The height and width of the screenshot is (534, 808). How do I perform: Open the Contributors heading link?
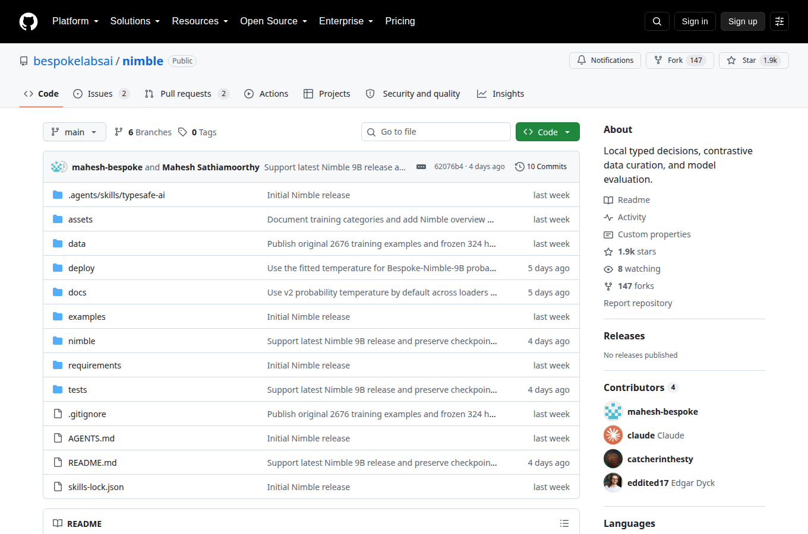click(x=640, y=387)
